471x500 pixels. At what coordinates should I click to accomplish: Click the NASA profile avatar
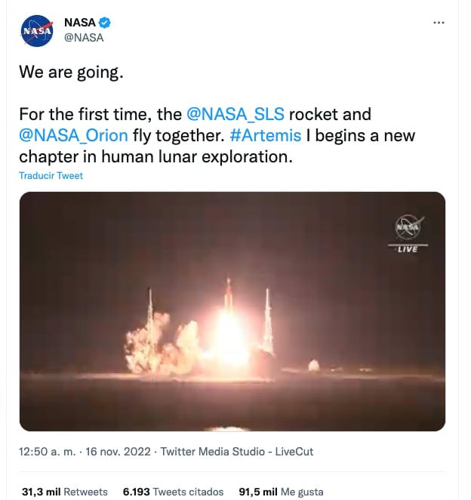pos(38,30)
